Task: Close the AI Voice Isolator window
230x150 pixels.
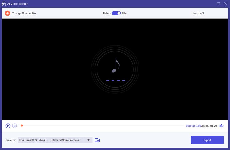Action: [225, 4]
